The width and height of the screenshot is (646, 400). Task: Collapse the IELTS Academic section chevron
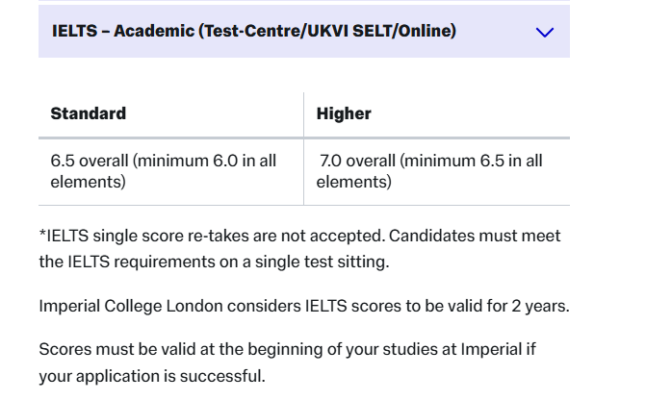pos(544,32)
